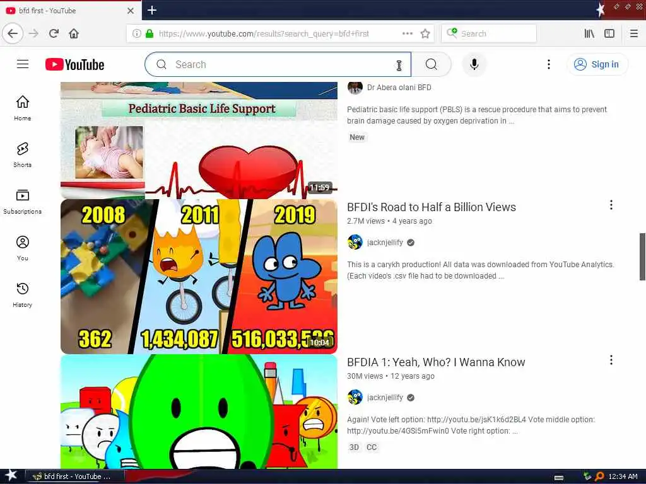Click the magnifier search button in YouTube
This screenshot has height=484, width=646.
pos(431,64)
